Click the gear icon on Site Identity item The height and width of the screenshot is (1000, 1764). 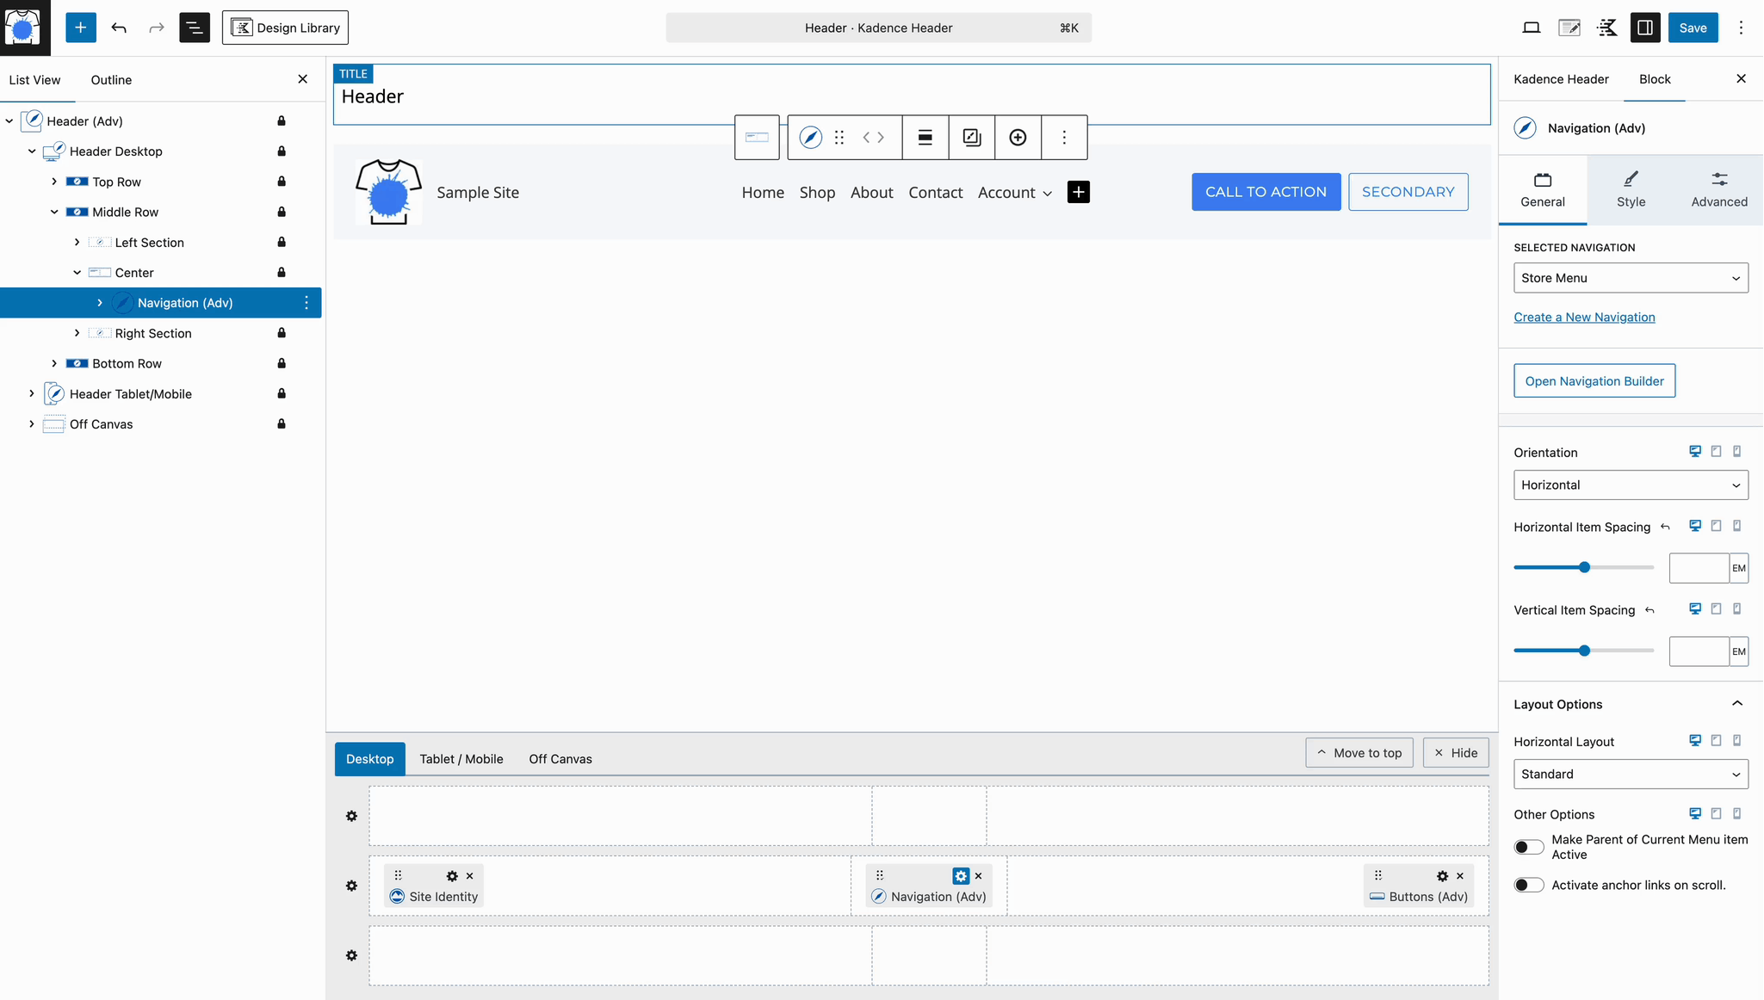point(452,876)
